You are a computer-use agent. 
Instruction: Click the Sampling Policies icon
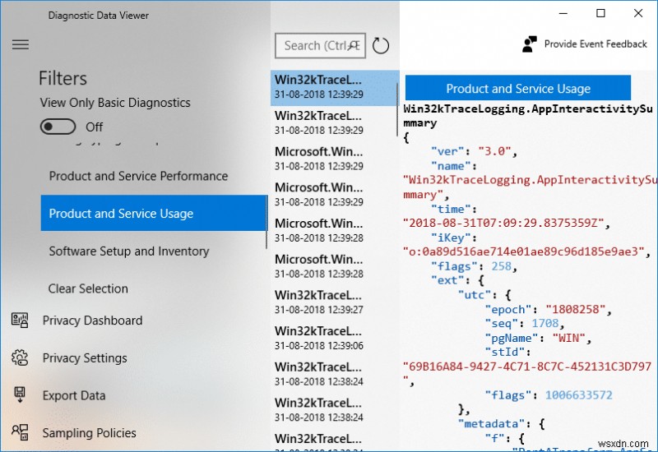20,433
